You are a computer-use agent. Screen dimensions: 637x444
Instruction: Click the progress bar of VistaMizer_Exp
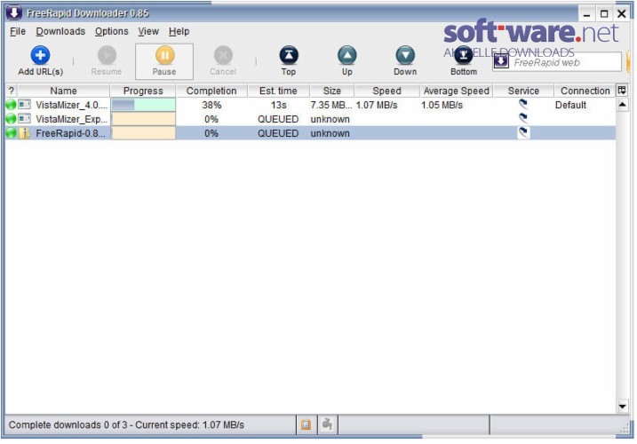[x=143, y=119]
